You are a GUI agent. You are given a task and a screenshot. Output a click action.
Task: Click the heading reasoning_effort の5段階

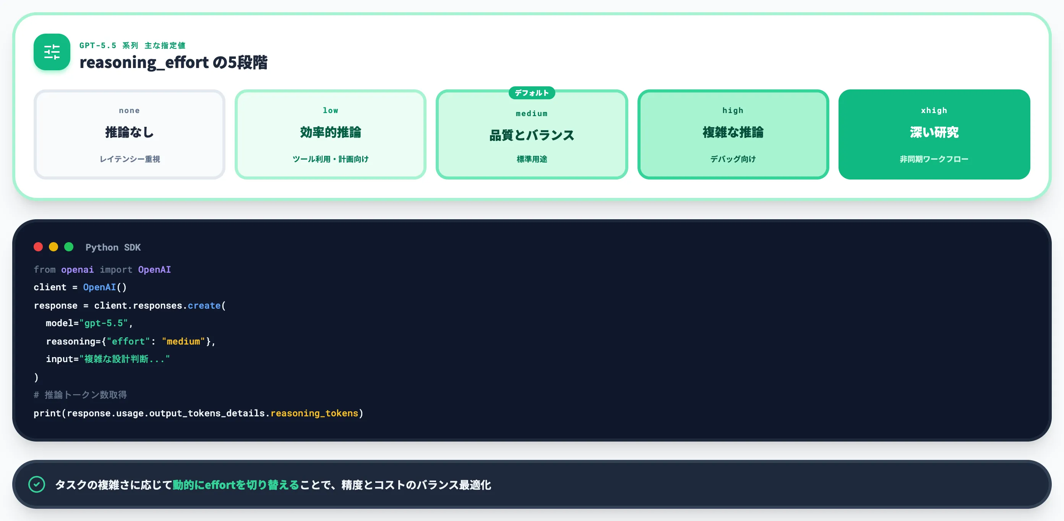pyautogui.click(x=174, y=62)
